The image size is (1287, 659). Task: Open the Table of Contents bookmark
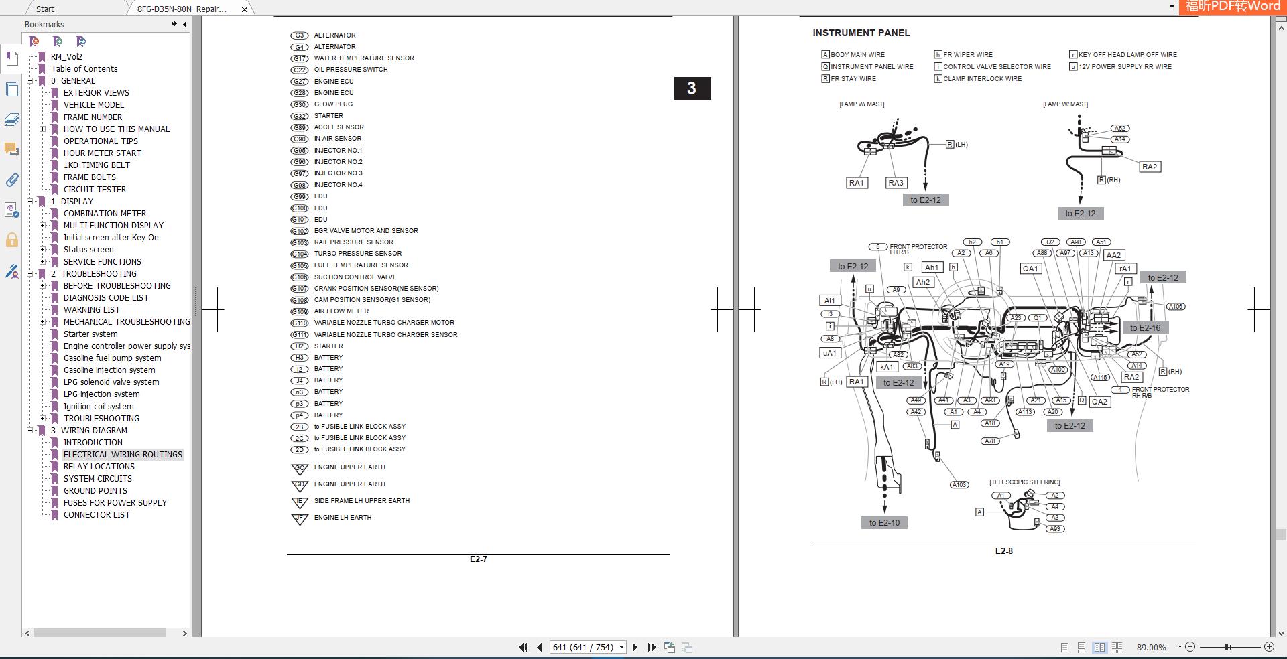pos(84,68)
